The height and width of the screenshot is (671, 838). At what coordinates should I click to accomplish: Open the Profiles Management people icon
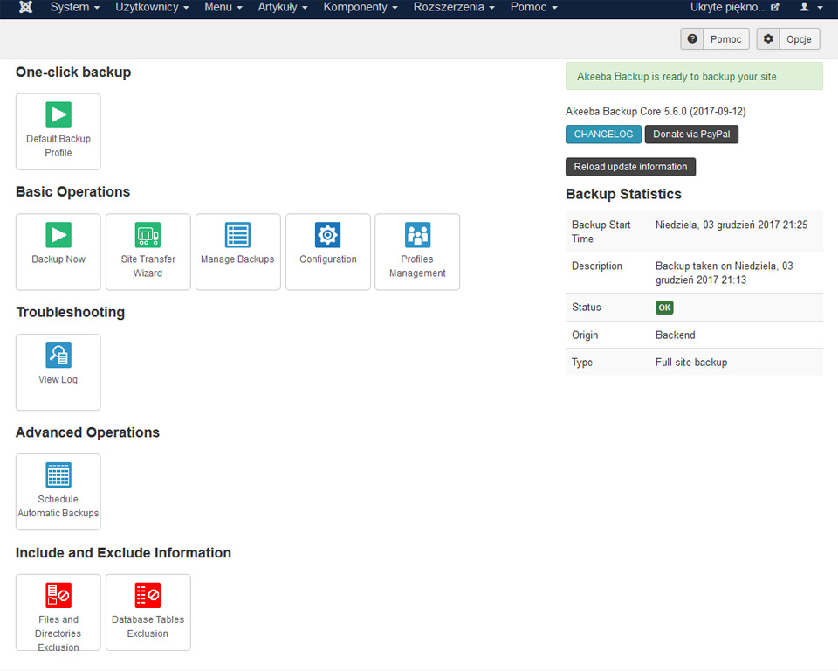click(417, 235)
